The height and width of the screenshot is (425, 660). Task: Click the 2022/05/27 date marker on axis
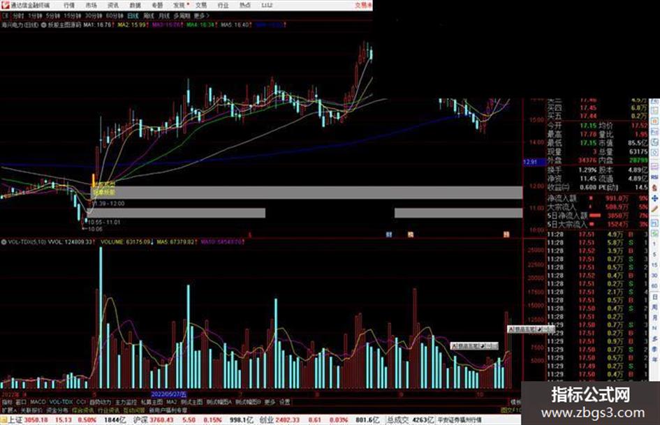coord(168,394)
